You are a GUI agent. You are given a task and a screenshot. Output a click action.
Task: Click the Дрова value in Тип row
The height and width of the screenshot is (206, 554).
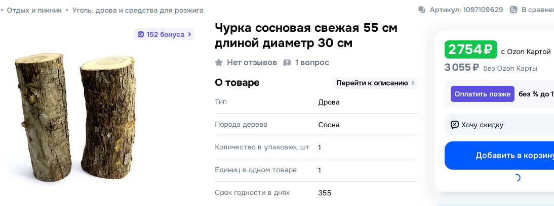[x=329, y=102]
